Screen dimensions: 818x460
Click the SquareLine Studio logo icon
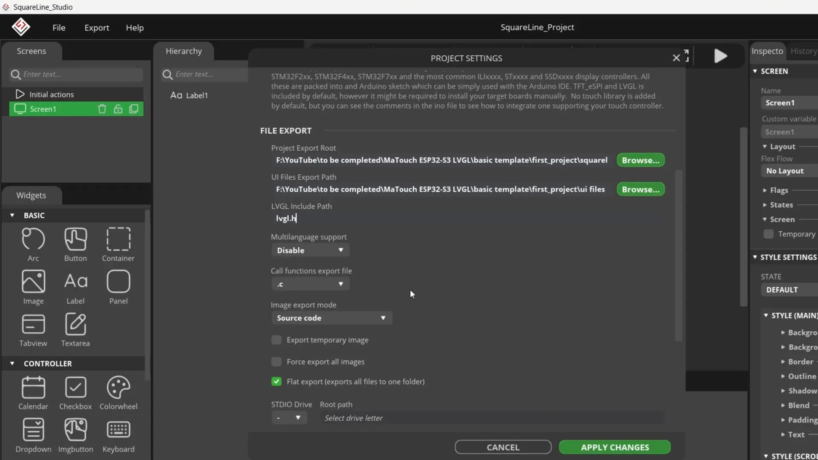coord(20,27)
